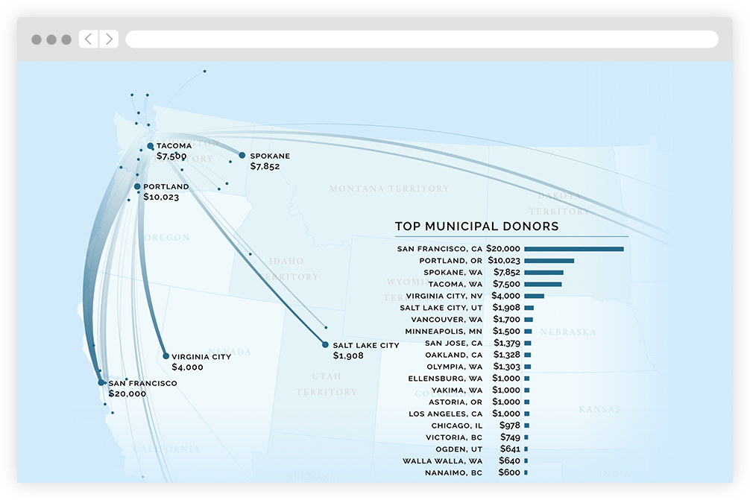Screen dimensions: 750x500
Task: Click the Virginia City, NV donor row
Action: coord(475,296)
